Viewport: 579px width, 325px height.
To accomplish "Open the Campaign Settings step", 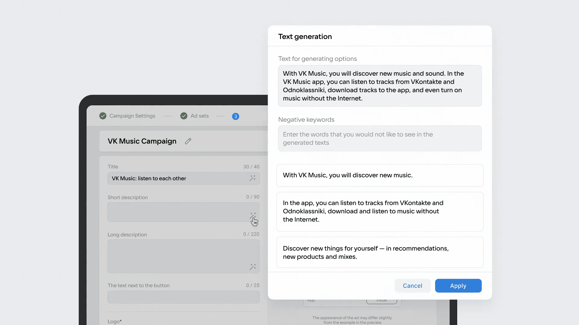I will pyautogui.click(x=132, y=116).
